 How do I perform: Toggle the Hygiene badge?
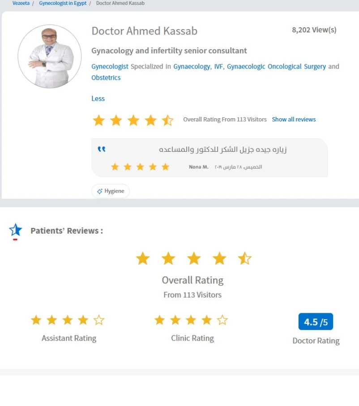pos(110,191)
